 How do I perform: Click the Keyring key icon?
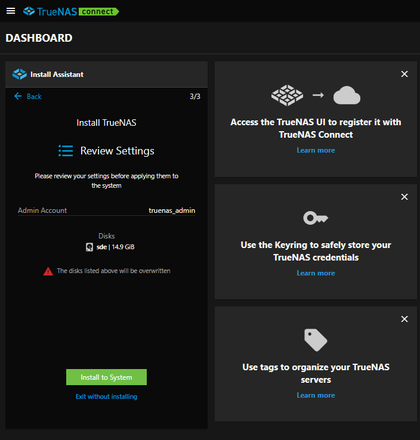coord(316,218)
